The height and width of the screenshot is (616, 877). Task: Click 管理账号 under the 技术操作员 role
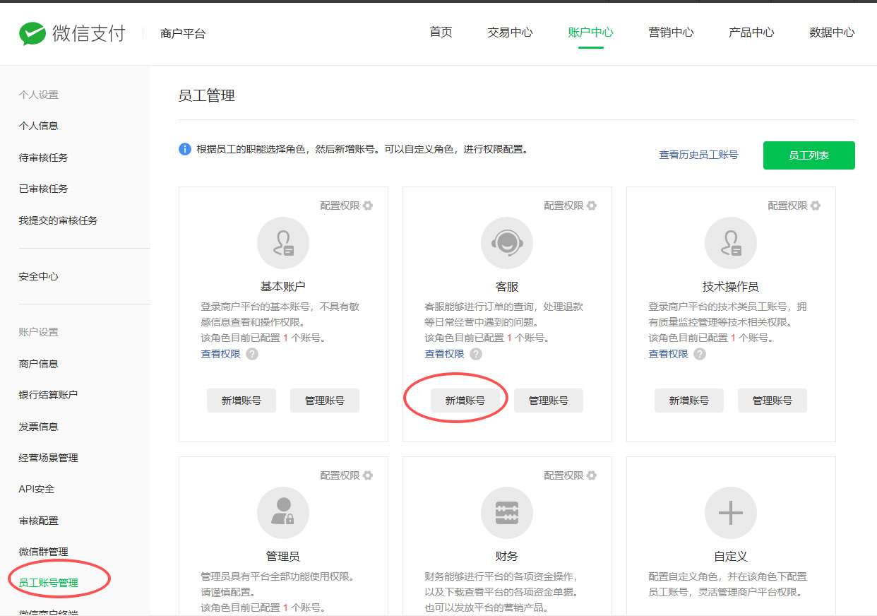(772, 400)
